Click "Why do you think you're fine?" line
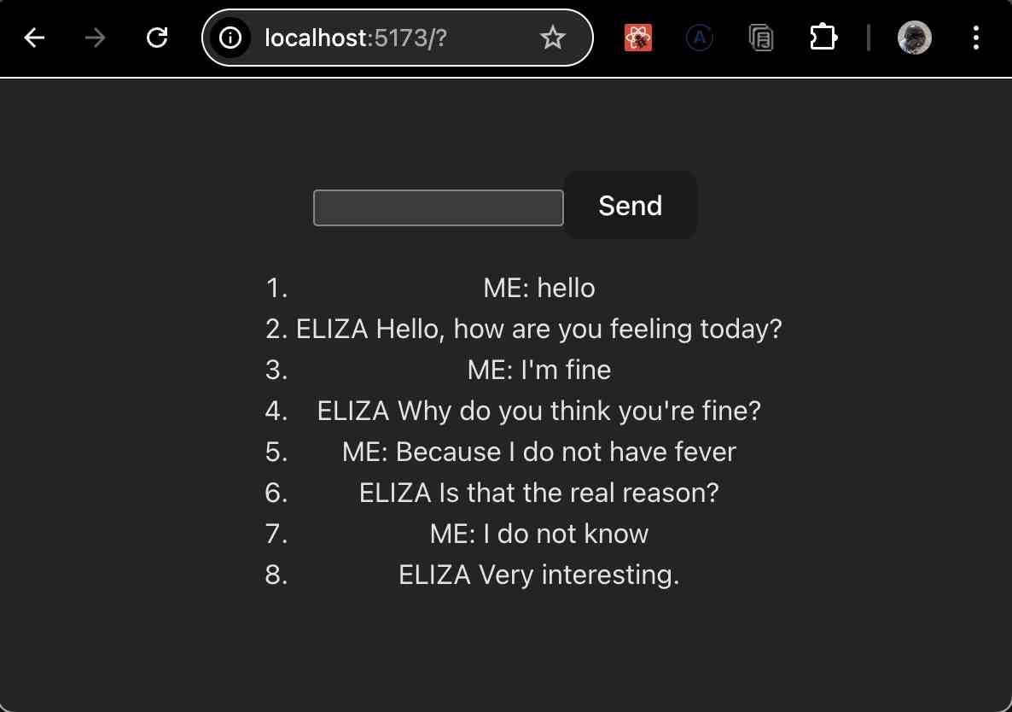 tap(539, 411)
